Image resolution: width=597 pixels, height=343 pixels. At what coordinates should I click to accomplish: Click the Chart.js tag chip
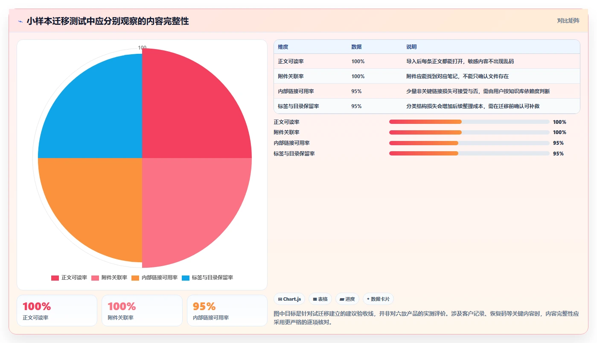coord(289,299)
